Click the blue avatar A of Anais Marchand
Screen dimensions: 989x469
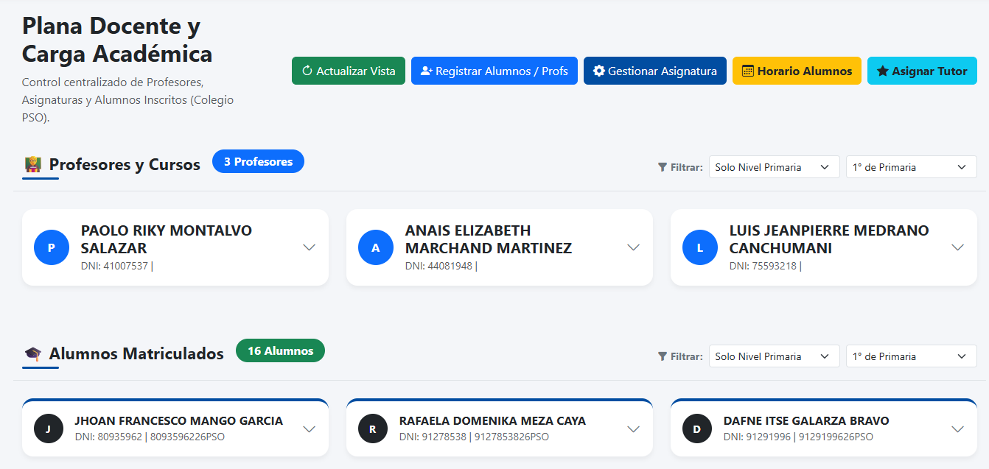click(x=376, y=247)
